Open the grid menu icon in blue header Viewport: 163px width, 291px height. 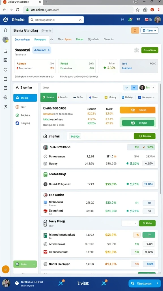coord(138,20)
